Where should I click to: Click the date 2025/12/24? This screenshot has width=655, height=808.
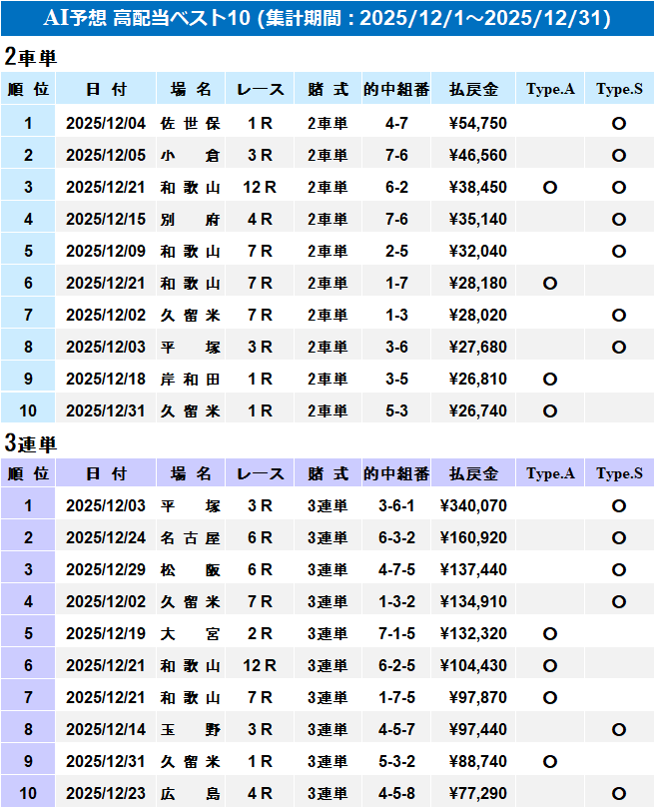(106, 537)
